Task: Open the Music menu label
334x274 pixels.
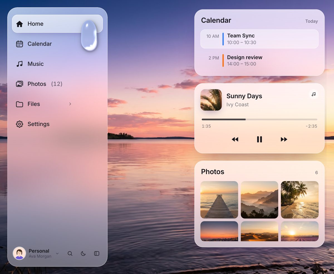Action: tap(36, 64)
